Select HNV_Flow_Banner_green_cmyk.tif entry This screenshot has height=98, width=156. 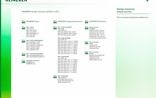[67, 33]
